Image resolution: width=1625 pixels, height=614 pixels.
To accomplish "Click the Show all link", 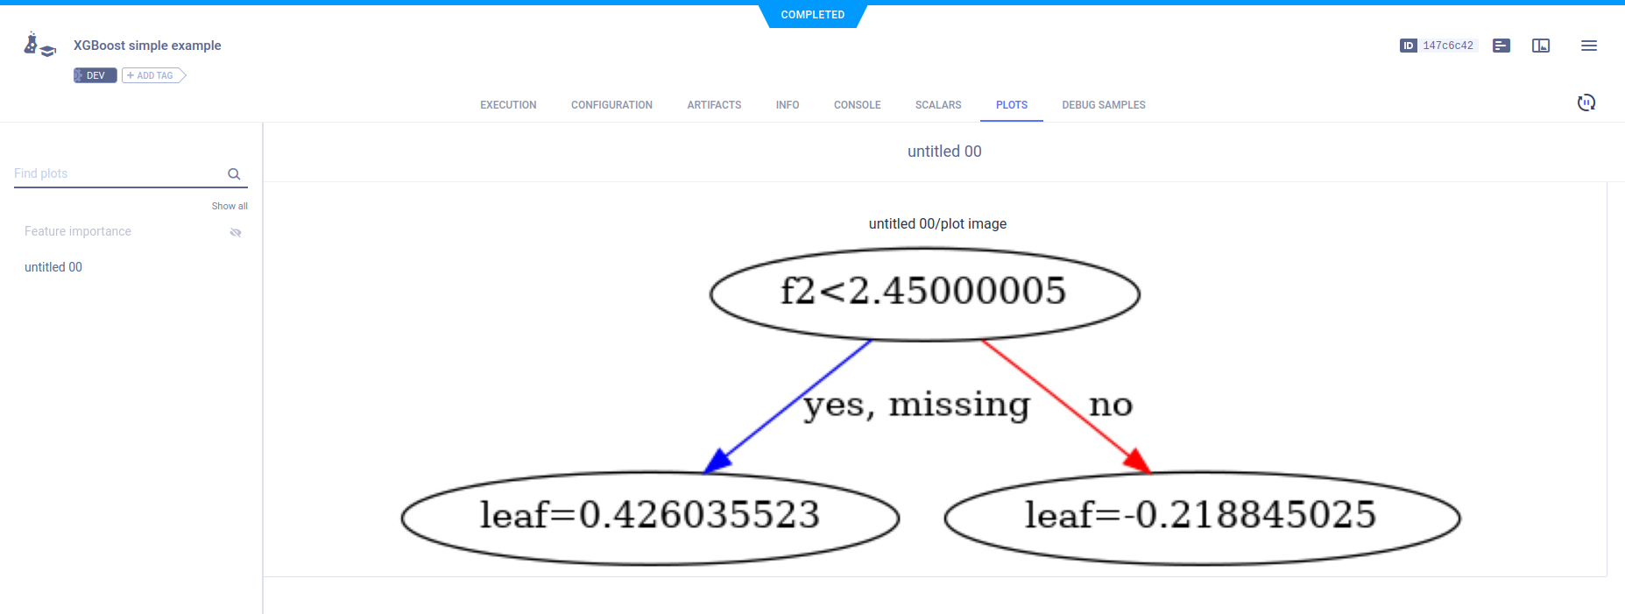I will pyautogui.click(x=230, y=206).
